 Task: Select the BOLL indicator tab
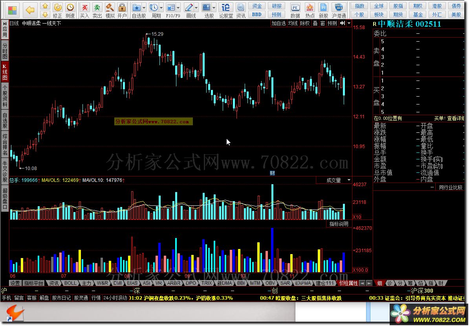70,283
